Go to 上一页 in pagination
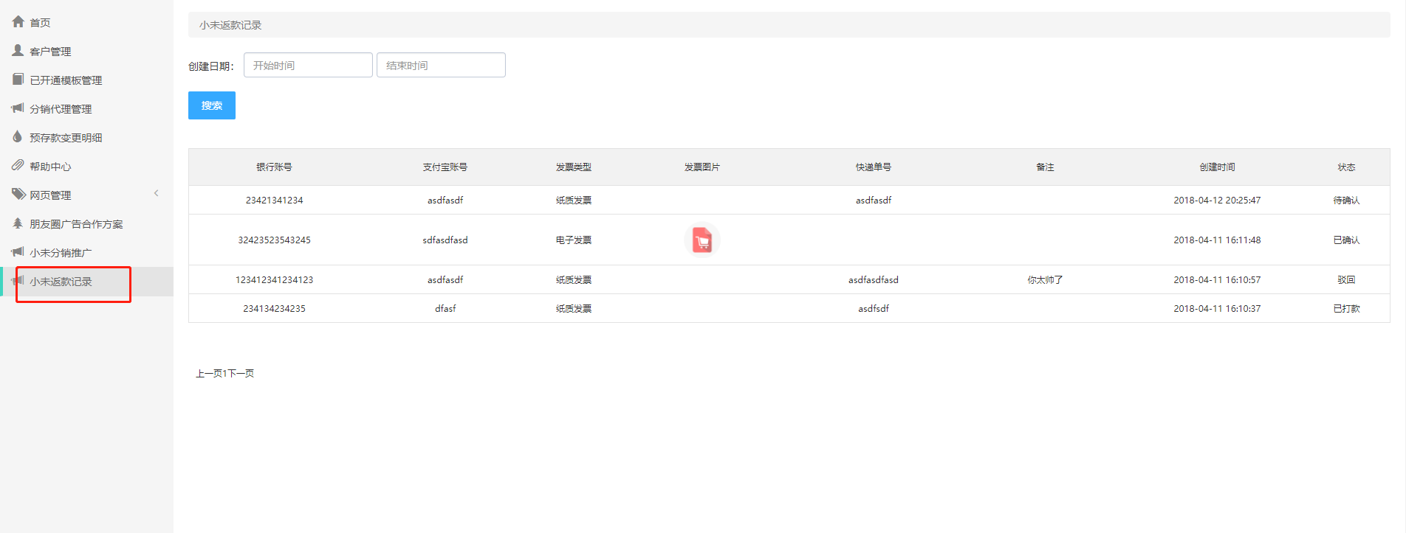Screen dimensions: 1406x533 click(x=208, y=374)
